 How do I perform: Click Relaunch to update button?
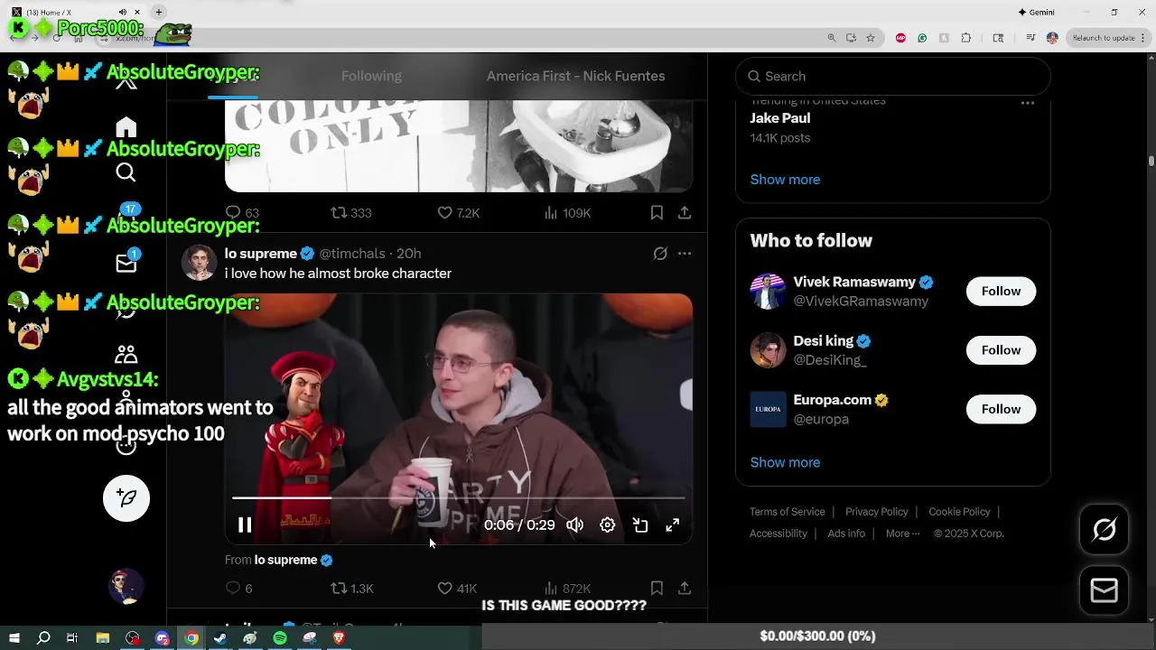(1103, 38)
